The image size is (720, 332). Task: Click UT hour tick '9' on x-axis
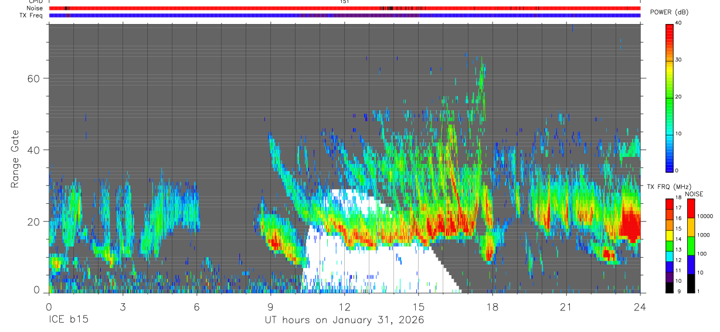coord(270,306)
